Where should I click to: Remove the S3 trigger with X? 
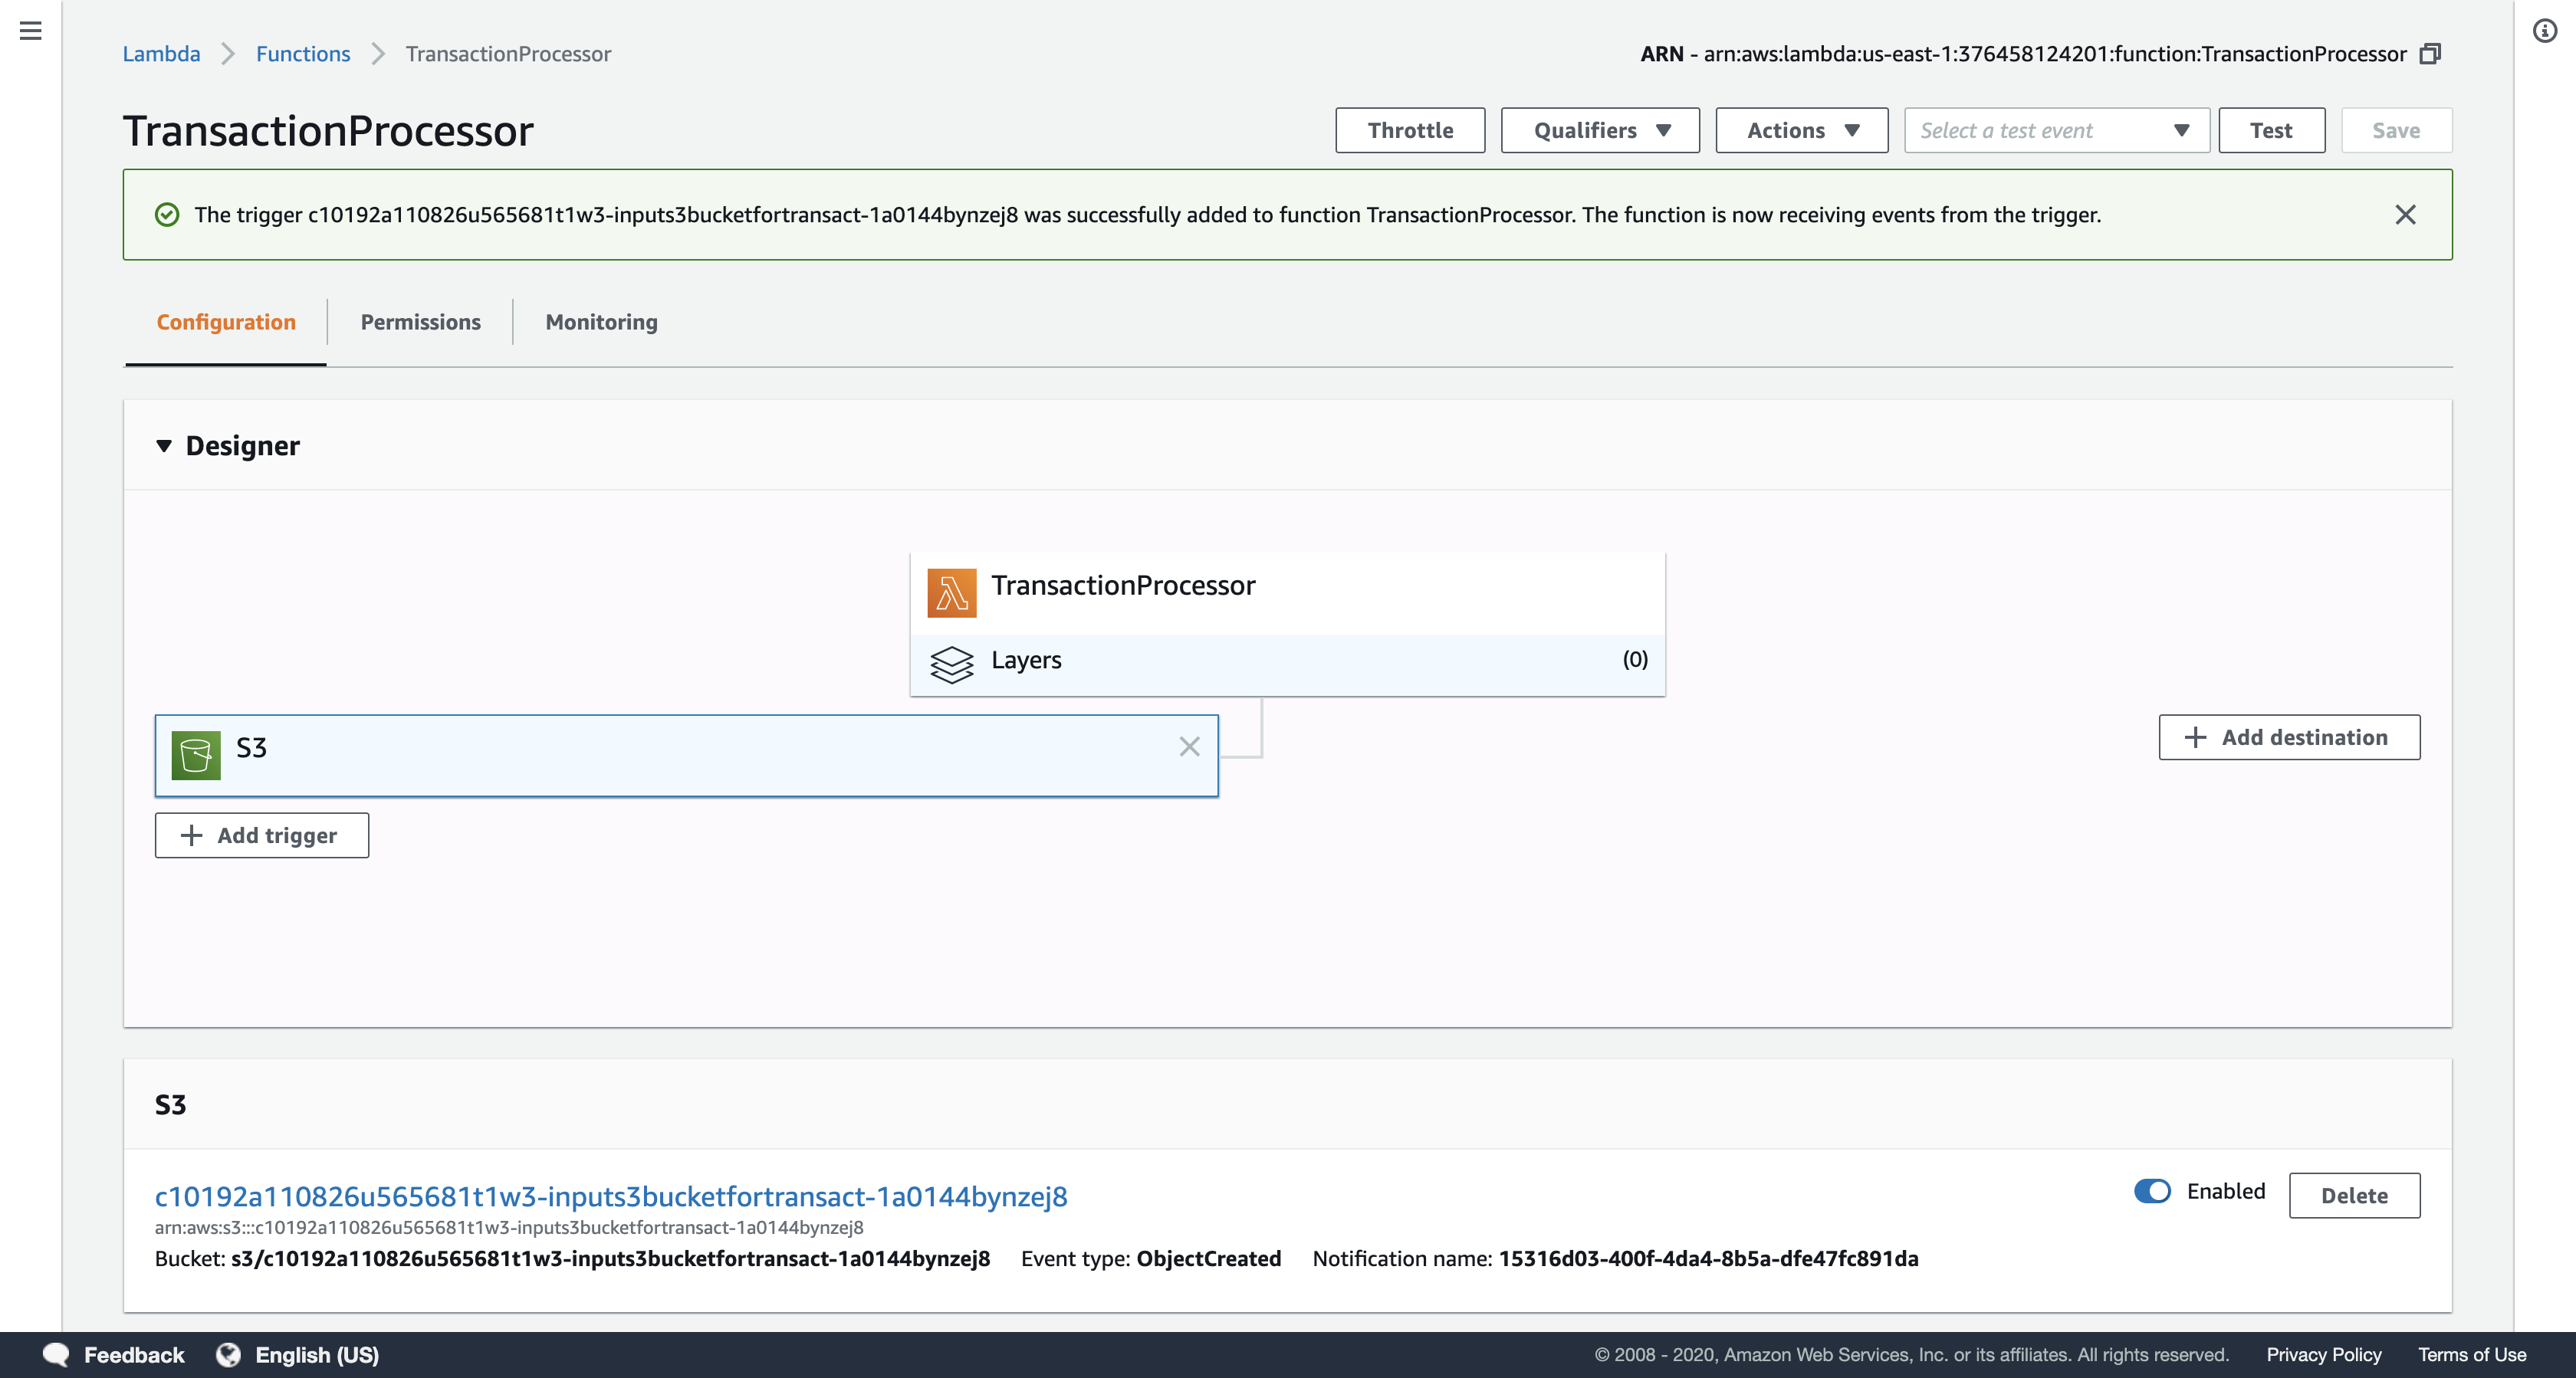tap(1189, 747)
